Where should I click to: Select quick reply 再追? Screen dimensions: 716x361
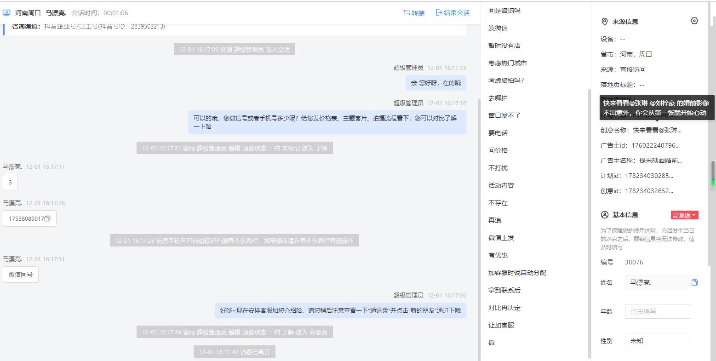click(x=494, y=220)
